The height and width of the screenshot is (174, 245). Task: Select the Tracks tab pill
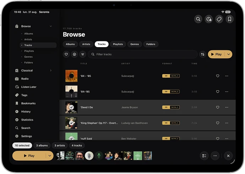pos(102,44)
